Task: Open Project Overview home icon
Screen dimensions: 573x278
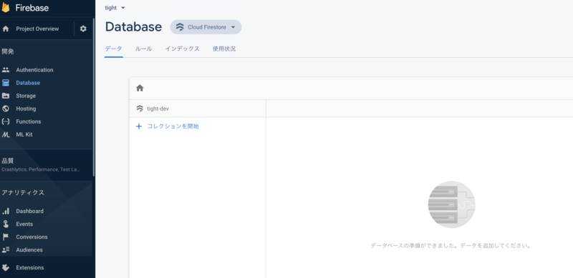Action: click(x=6, y=29)
